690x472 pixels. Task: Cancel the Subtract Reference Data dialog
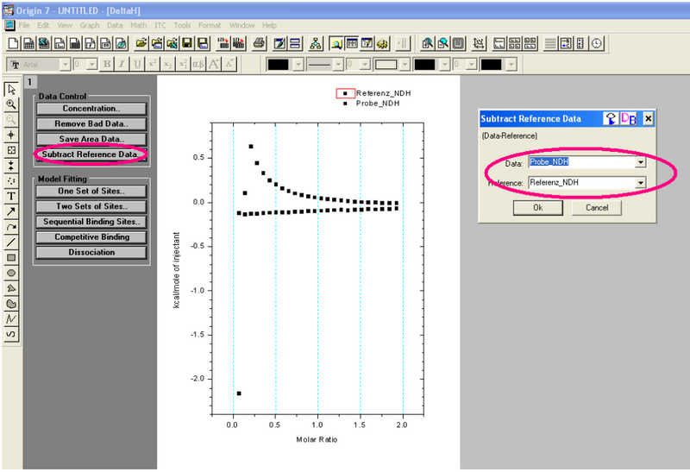tap(597, 207)
